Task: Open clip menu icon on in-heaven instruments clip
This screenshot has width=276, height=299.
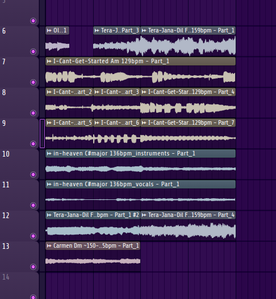Action: (49, 154)
